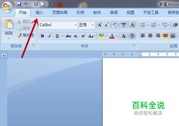Open bullet library dropdown arrow
The image size is (179, 126).
point(148,25)
